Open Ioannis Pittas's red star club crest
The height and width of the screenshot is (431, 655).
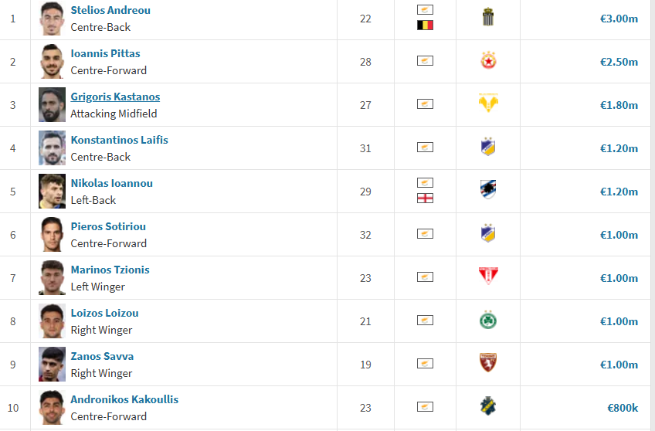(x=488, y=60)
